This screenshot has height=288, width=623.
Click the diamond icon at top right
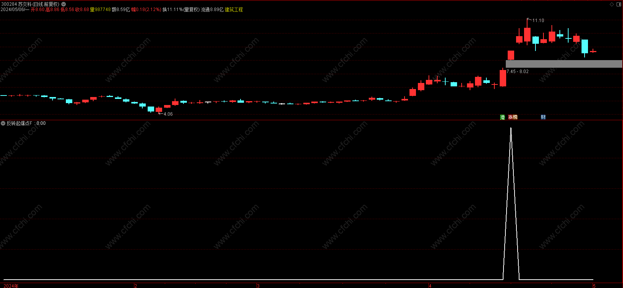click(612, 4)
